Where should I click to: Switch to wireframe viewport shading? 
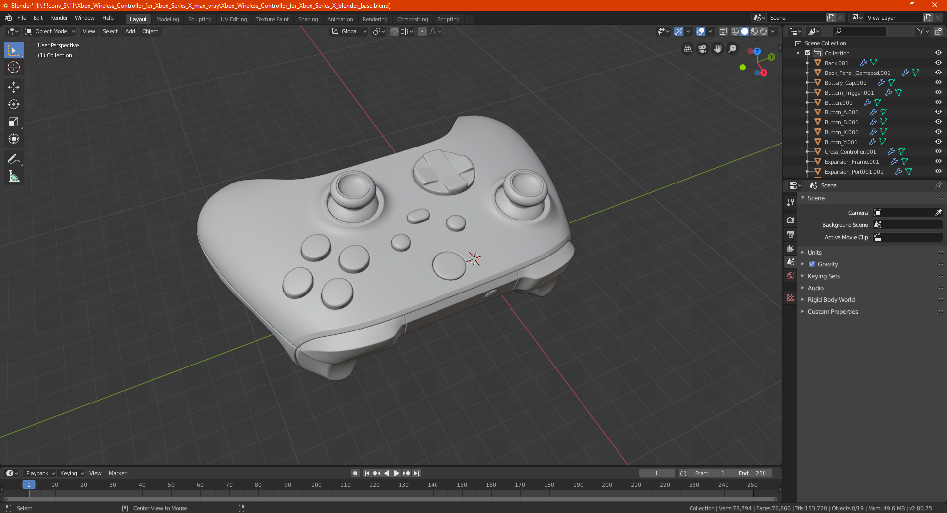pyautogui.click(x=735, y=31)
